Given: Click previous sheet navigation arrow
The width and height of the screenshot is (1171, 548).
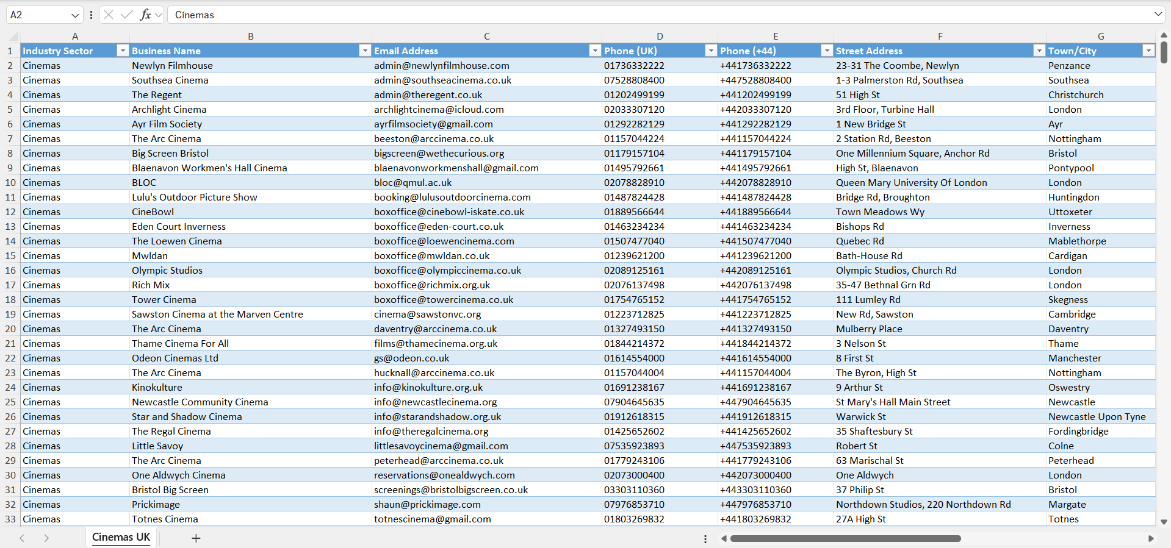Looking at the screenshot, I should pyautogui.click(x=22, y=538).
